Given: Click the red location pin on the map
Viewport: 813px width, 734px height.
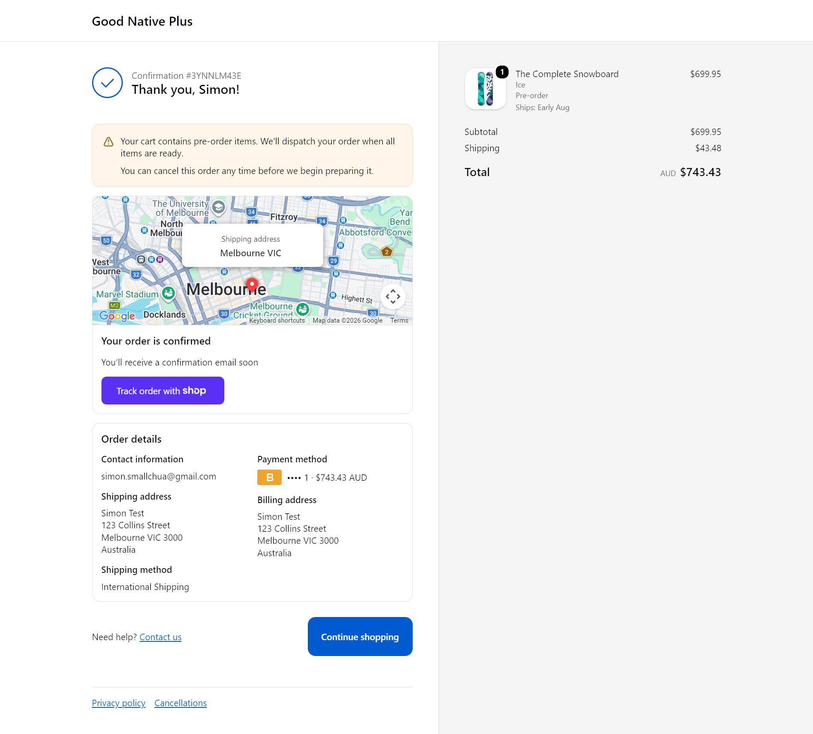Looking at the screenshot, I should click(252, 286).
